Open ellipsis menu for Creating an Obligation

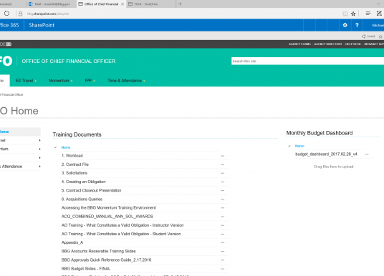(x=222, y=182)
